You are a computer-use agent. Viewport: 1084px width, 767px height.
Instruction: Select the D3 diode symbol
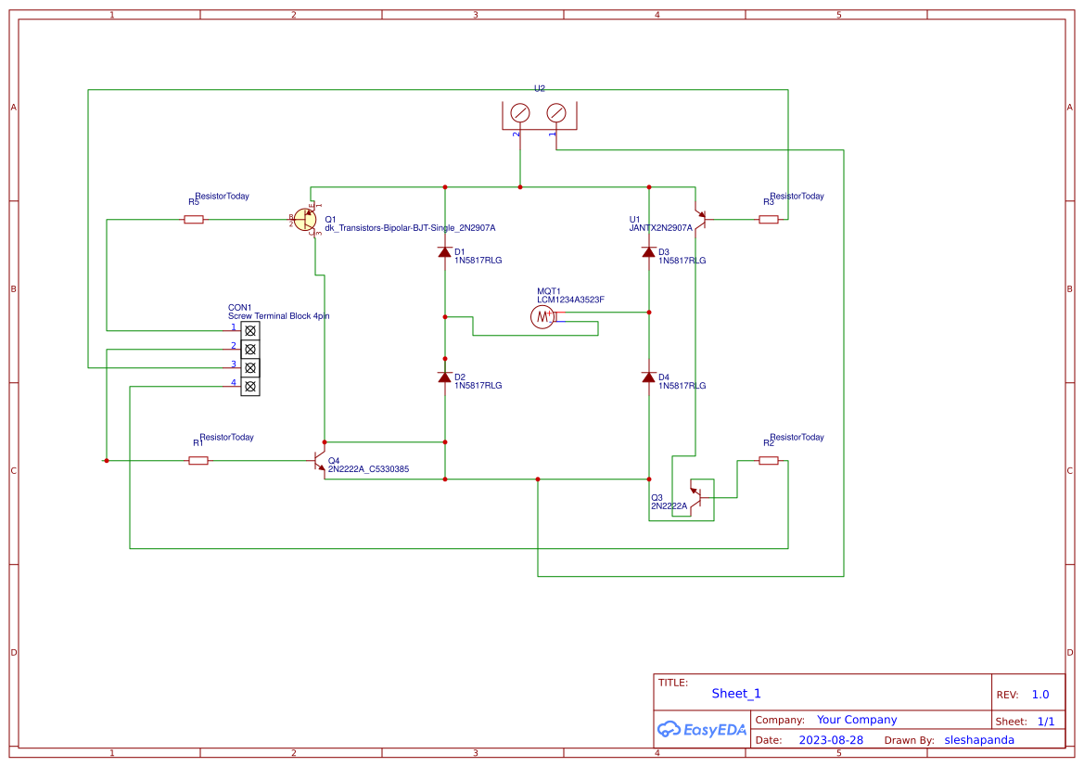(648, 252)
